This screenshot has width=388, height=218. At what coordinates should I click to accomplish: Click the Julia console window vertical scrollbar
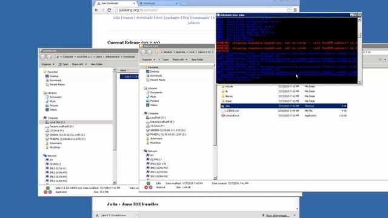pyautogui.click(x=360, y=50)
